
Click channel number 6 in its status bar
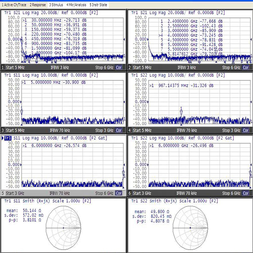(x=130, y=193)
